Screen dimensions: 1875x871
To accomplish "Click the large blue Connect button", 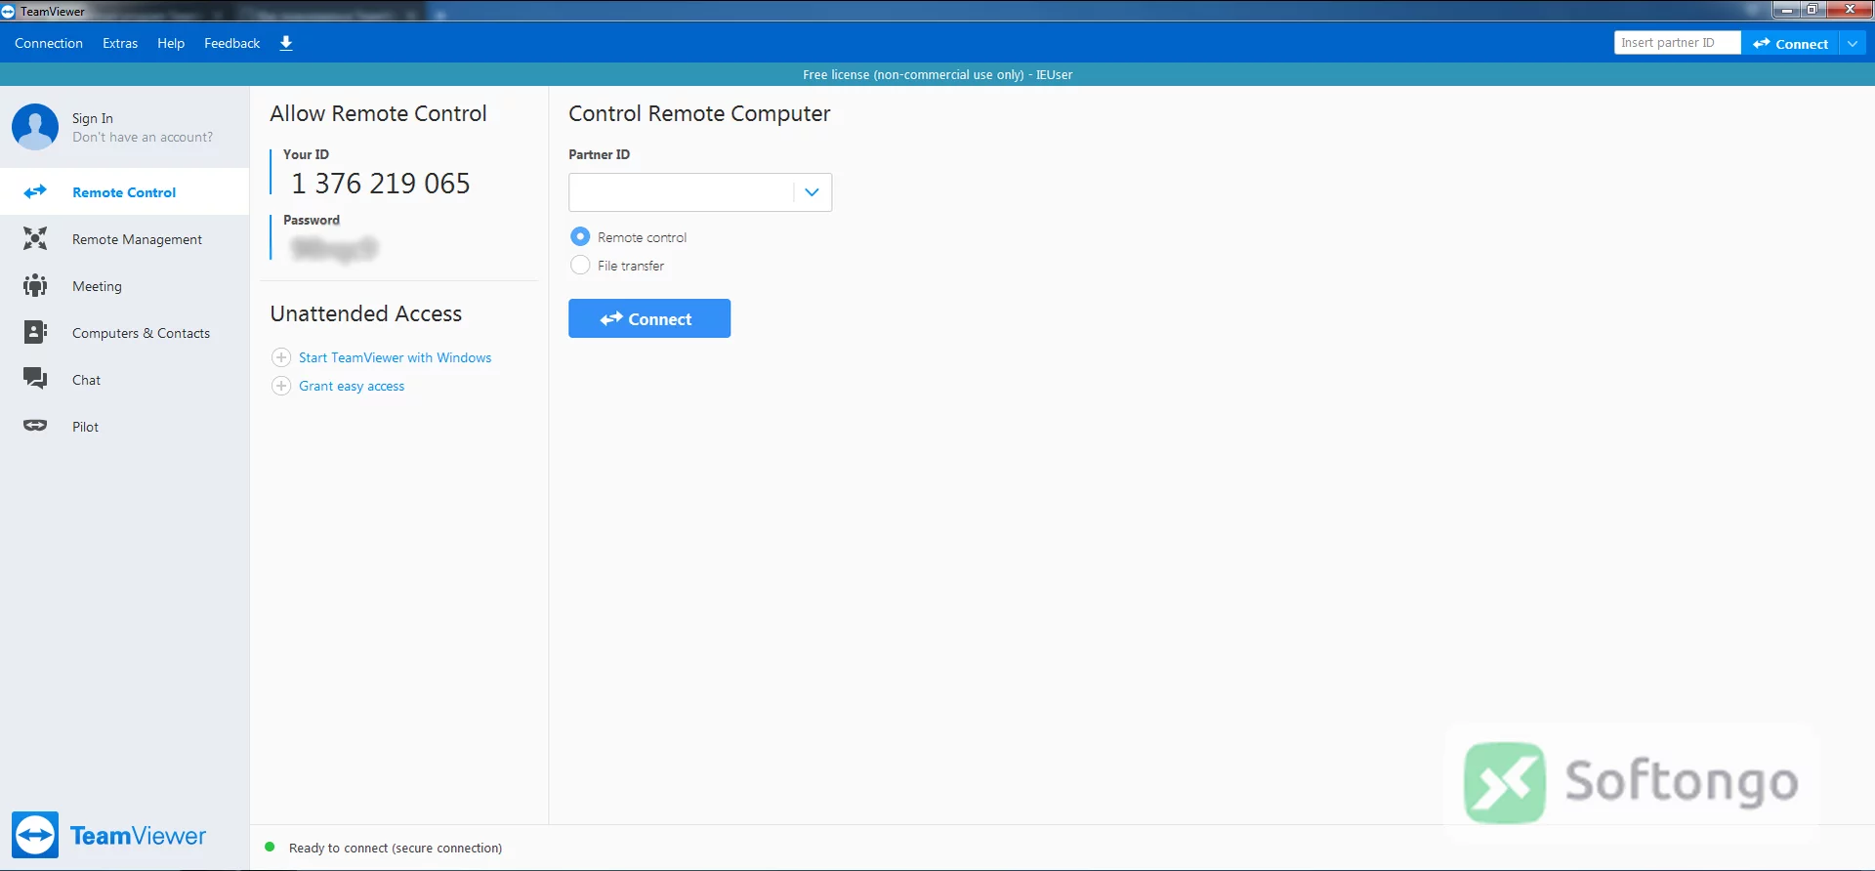I will tap(649, 318).
